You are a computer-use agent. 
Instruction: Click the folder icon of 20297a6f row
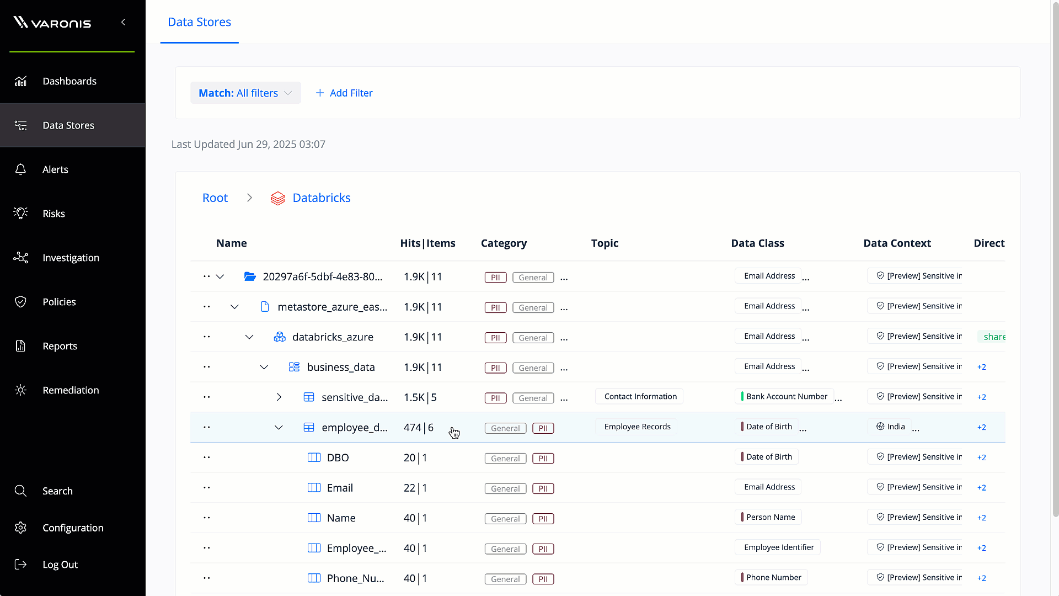(250, 276)
